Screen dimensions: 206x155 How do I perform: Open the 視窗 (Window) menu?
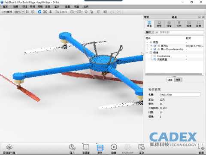coord(76,6)
